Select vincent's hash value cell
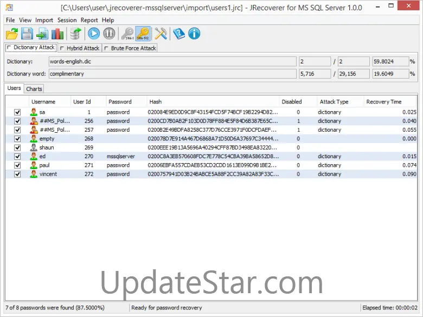Screen dimensions: 423x317 coord(213,174)
